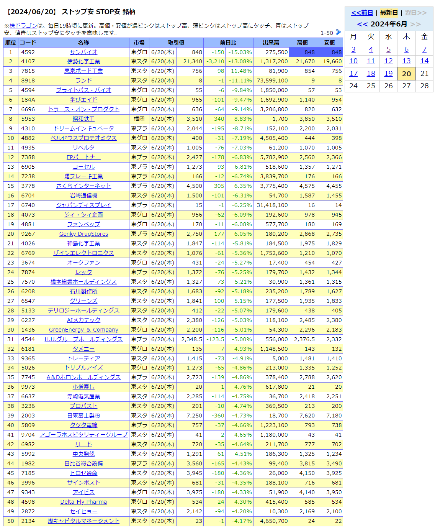Open calendar date 10

click(x=353, y=61)
